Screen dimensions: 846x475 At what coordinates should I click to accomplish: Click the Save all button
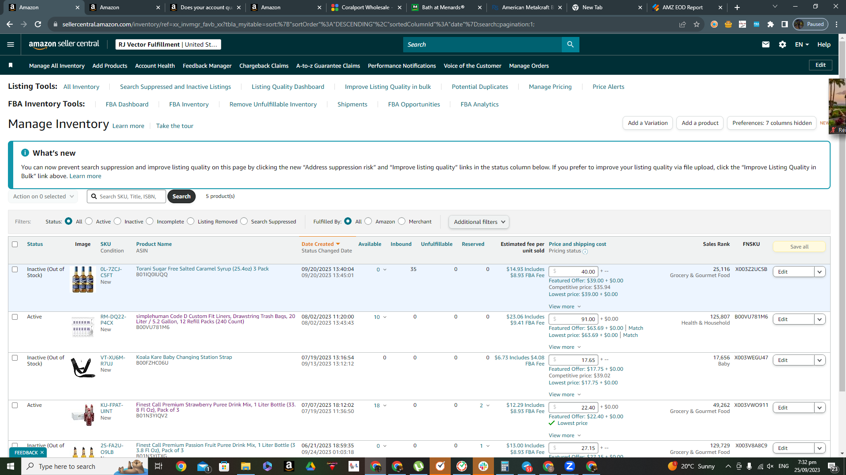point(799,247)
